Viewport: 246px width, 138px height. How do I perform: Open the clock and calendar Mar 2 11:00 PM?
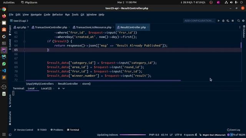pos(127,2)
